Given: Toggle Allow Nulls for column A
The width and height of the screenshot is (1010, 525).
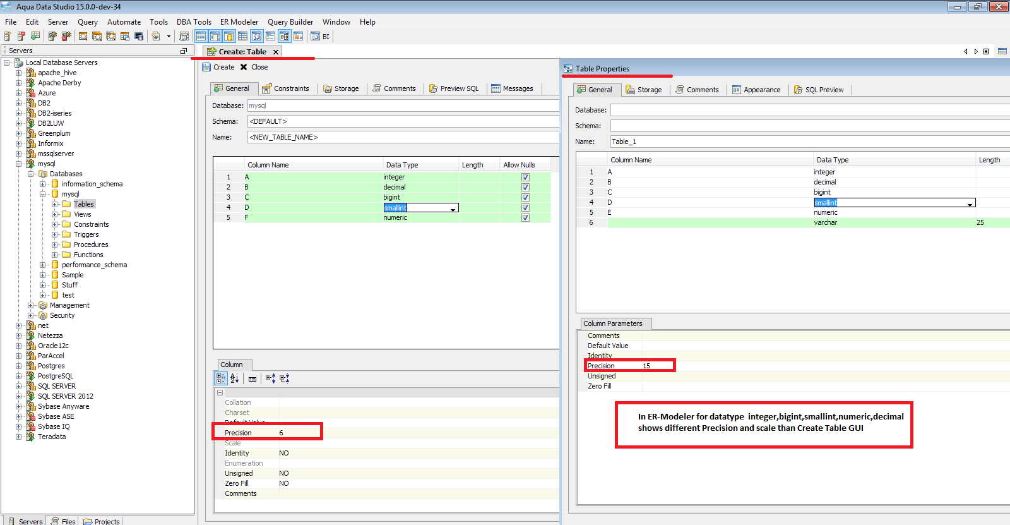Looking at the screenshot, I should coord(525,178).
